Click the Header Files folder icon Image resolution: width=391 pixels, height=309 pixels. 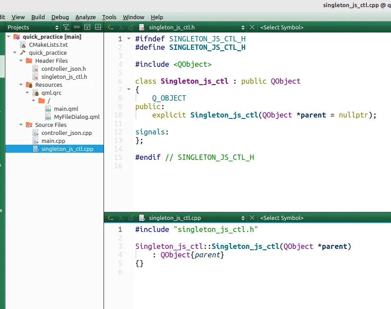[x=29, y=61]
